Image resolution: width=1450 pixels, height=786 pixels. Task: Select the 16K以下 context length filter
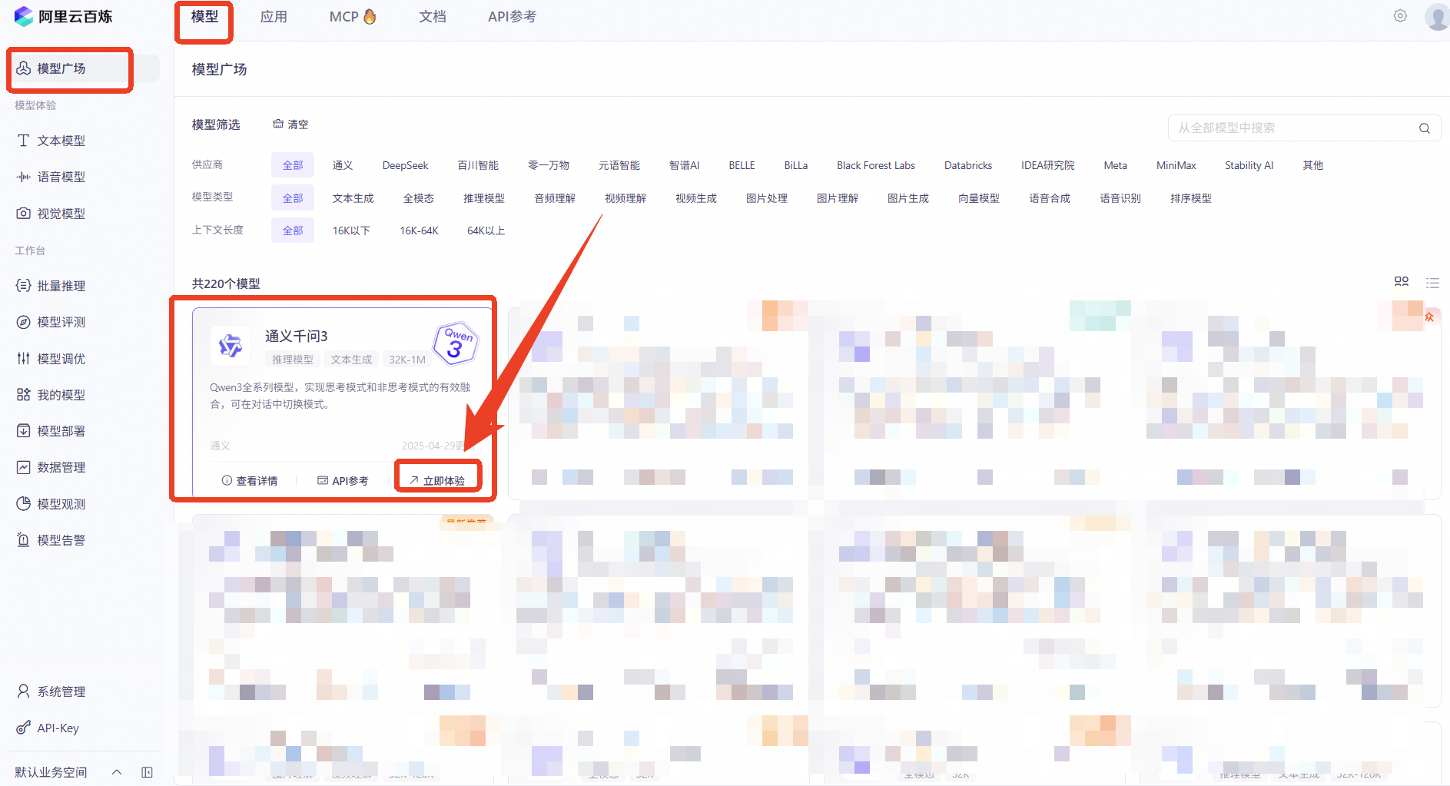point(351,230)
